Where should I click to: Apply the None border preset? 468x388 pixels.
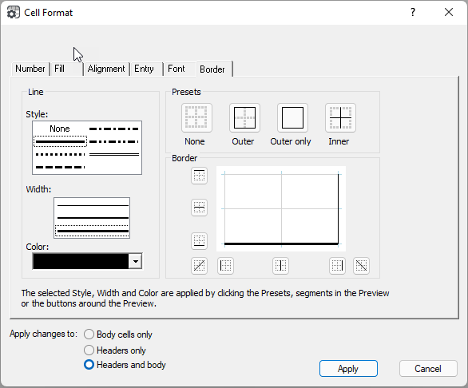click(x=196, y=118)
